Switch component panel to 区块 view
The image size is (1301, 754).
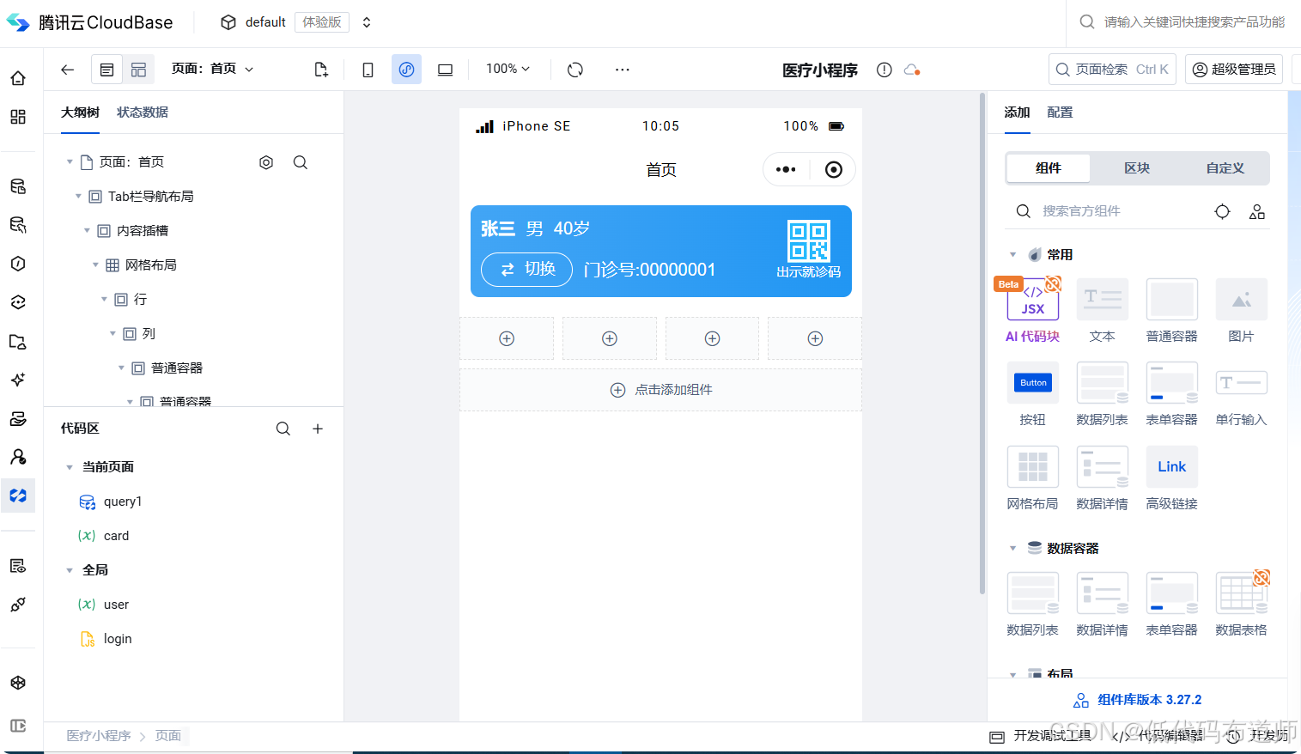point(1135,168)
